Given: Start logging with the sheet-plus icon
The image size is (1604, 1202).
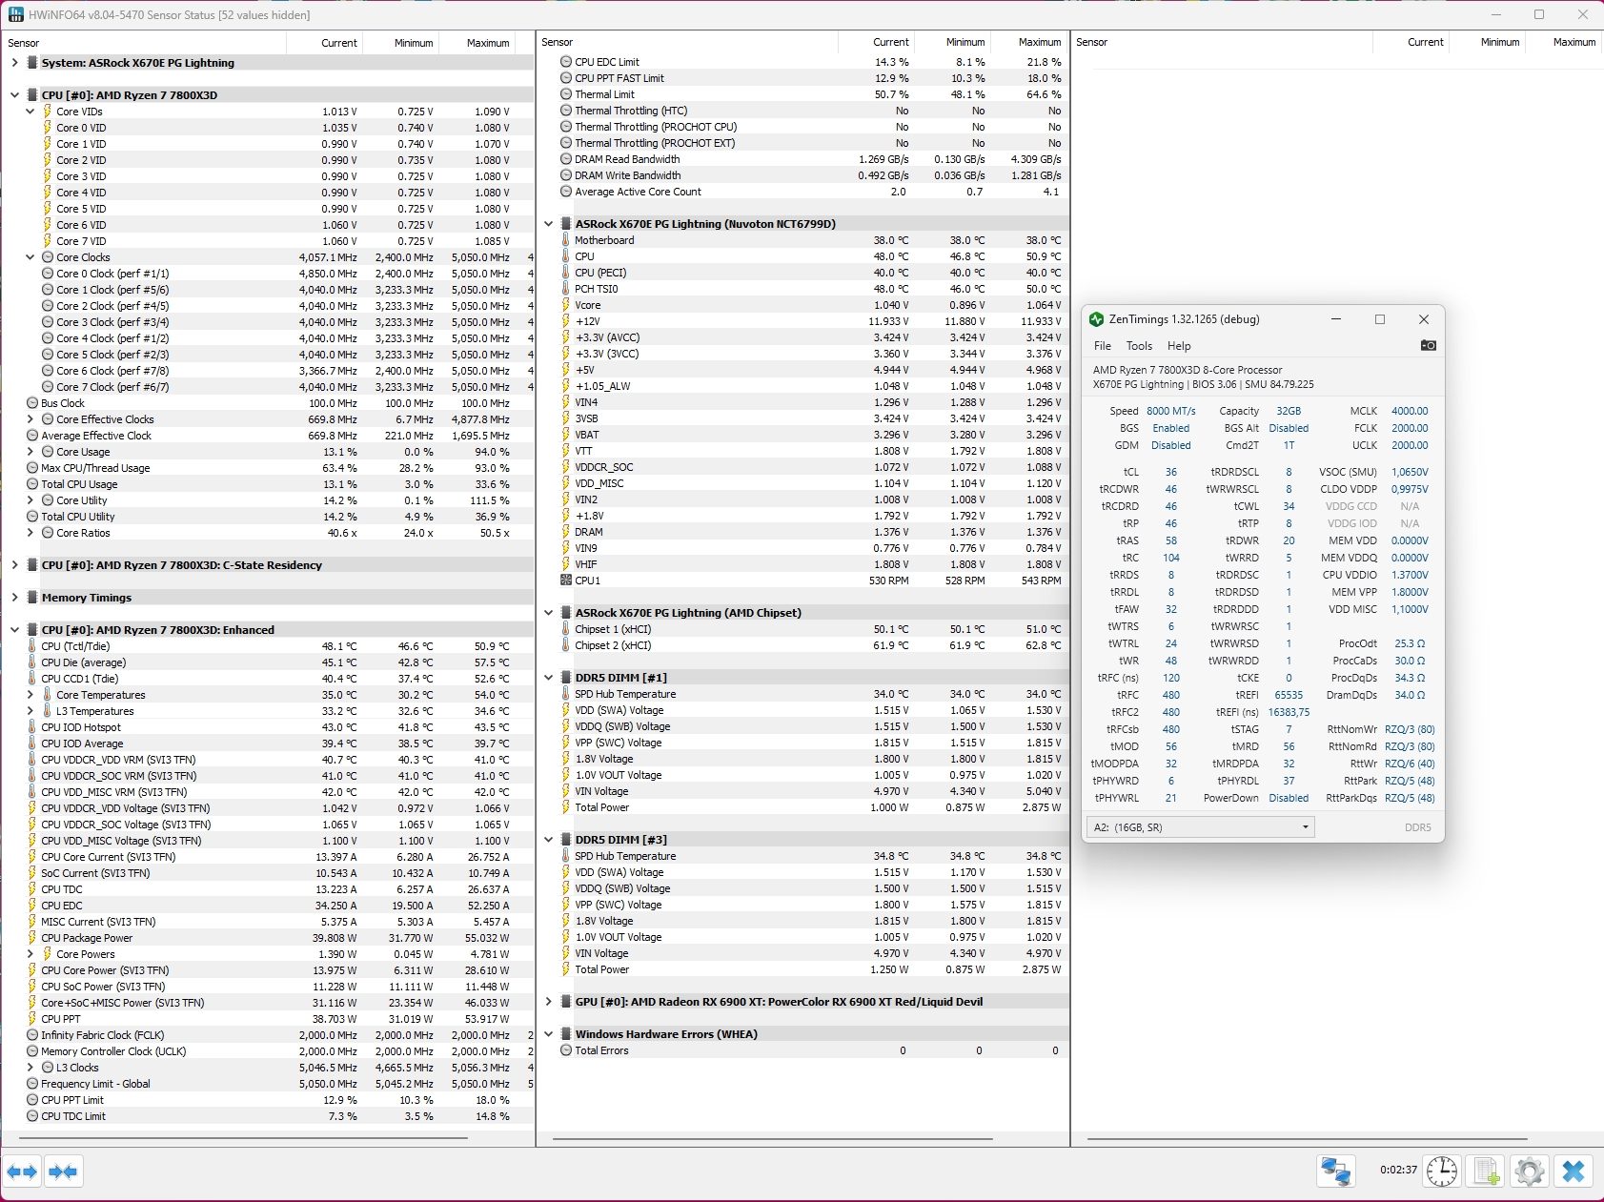Looking at the screenshot, I should [x=1486, y=1171].
